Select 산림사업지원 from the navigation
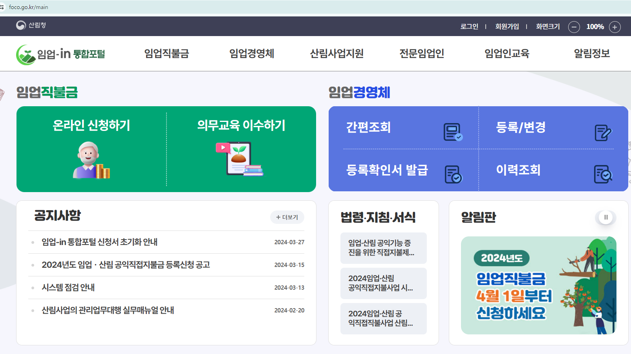631x354 pixels. point(337,54)
